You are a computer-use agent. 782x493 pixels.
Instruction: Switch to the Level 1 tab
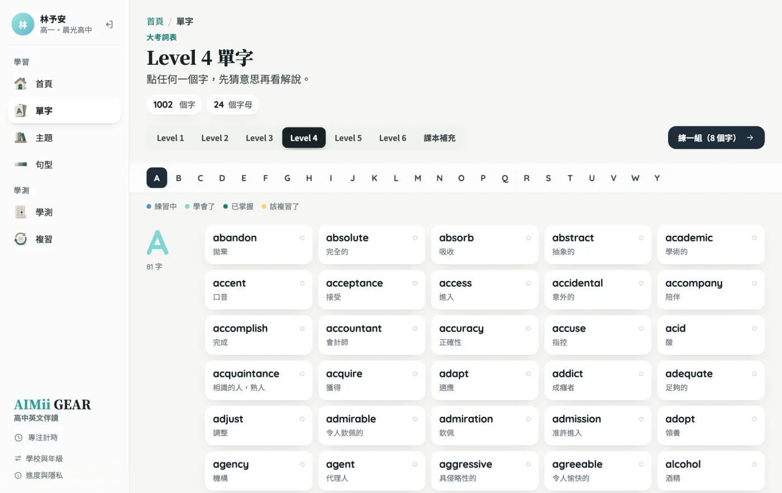(170, 138)
